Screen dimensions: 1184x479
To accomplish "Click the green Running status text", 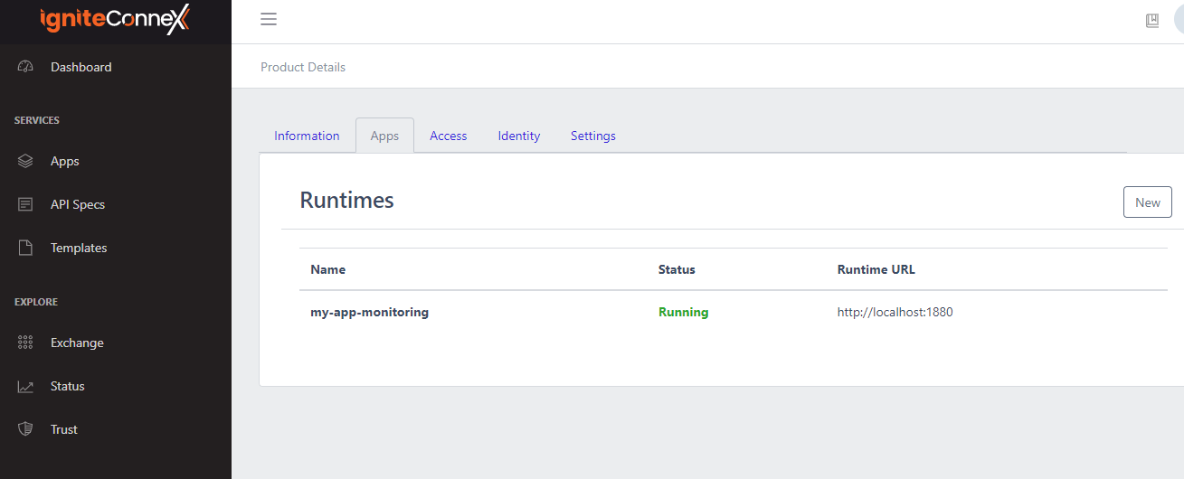I will tap(683, 312).
